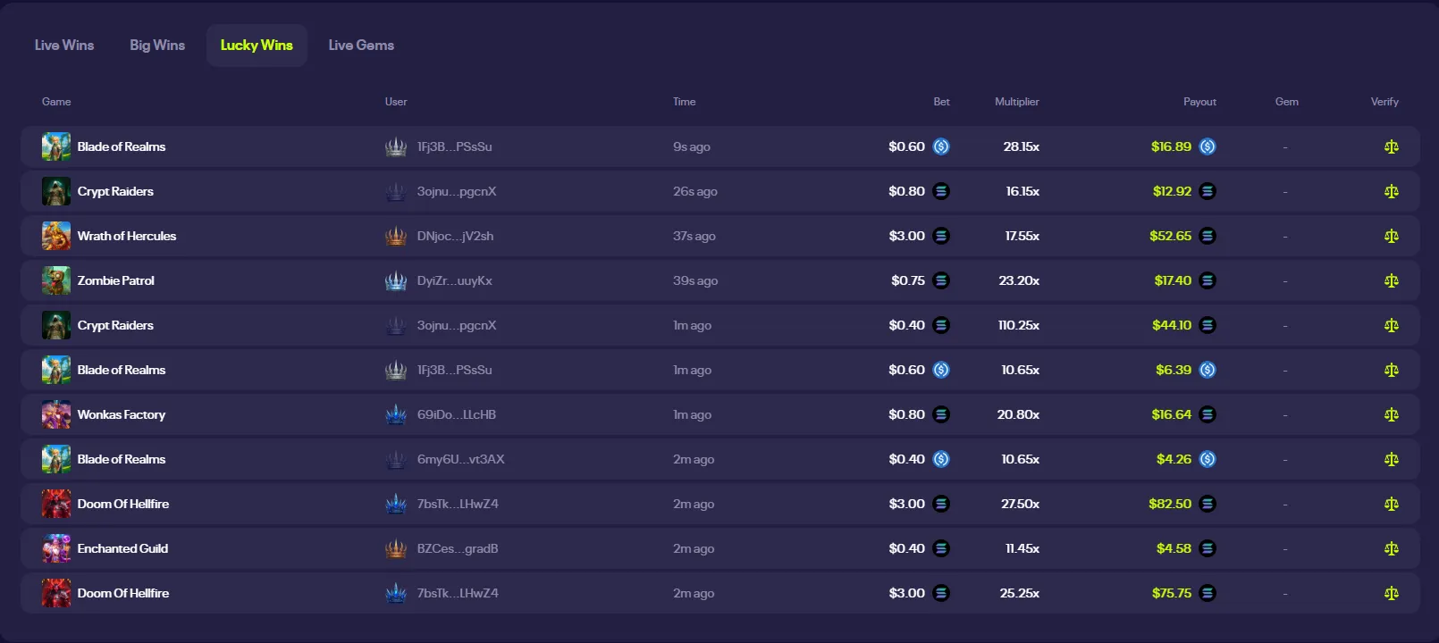This screenshot has height=643, width=1439.
Task: View user 69iDo...LLcHB profile
Action: [x=457, y=414]
